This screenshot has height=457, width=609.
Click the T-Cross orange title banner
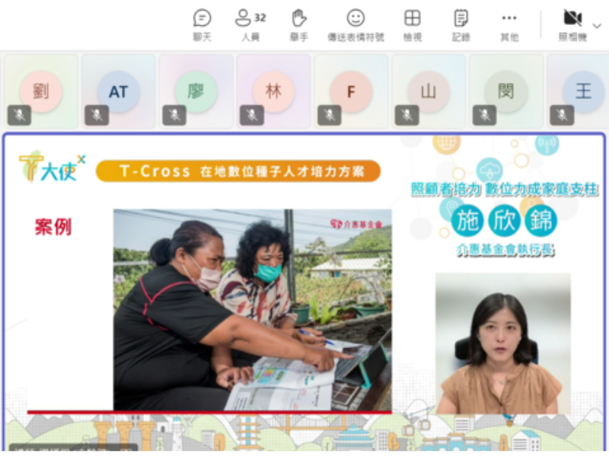(x=238, y=171)
